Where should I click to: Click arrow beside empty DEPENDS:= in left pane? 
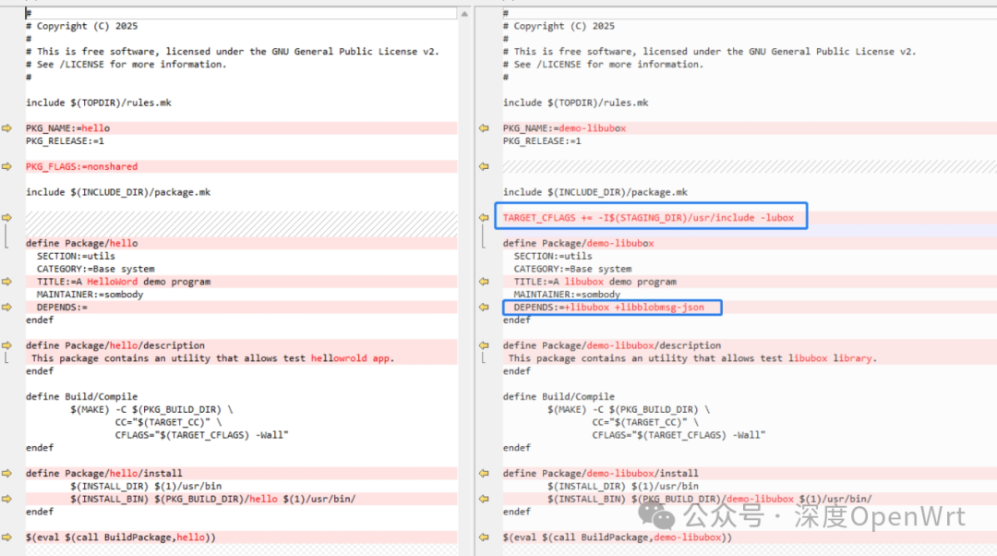pos(6,308)
